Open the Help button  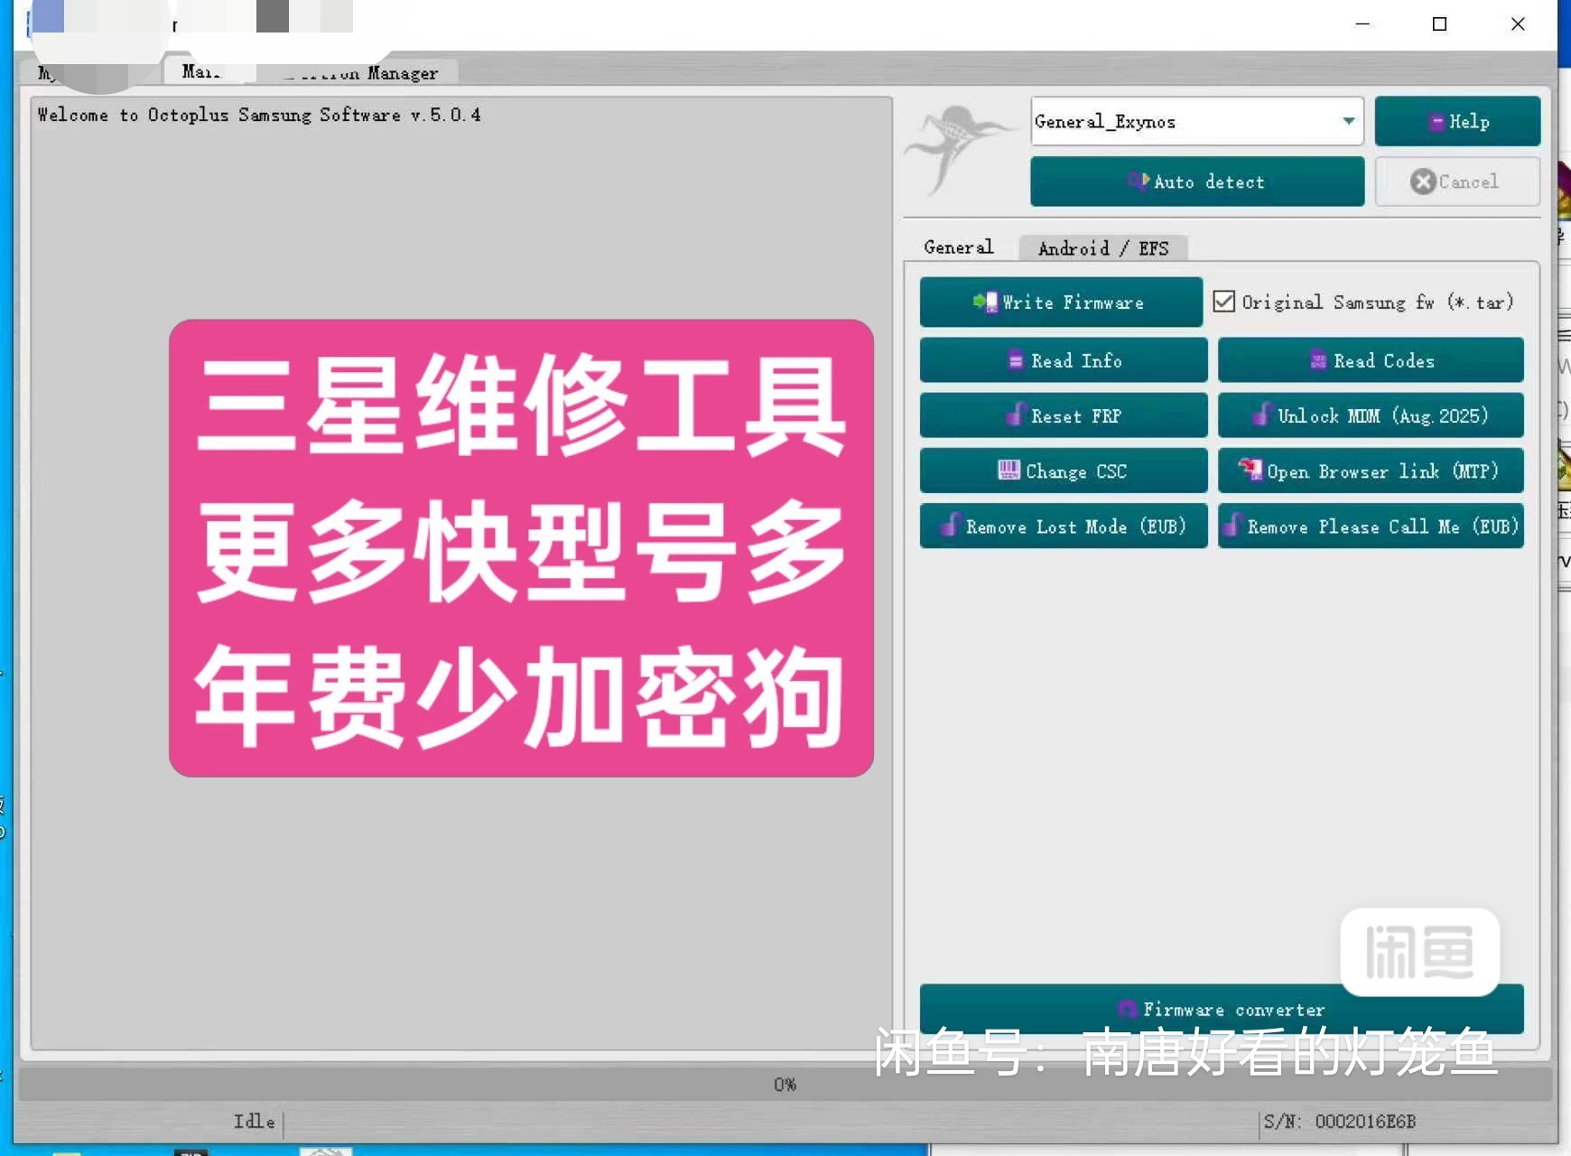(1457, 121)
